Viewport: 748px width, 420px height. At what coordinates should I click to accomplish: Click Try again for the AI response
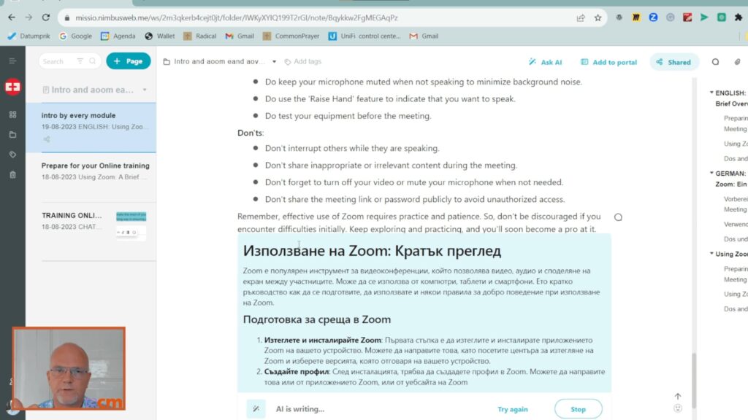tap(512, 409)
